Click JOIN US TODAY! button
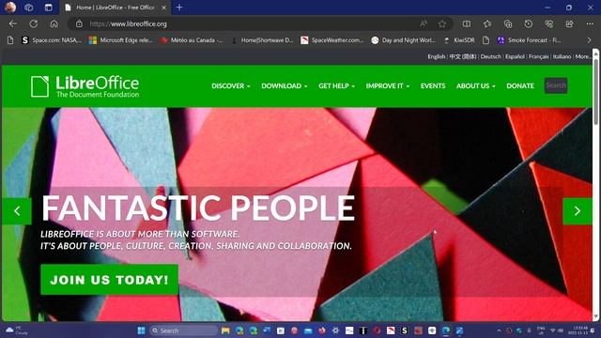The height and width of the screenshot is (338, 601). [109, 280]
